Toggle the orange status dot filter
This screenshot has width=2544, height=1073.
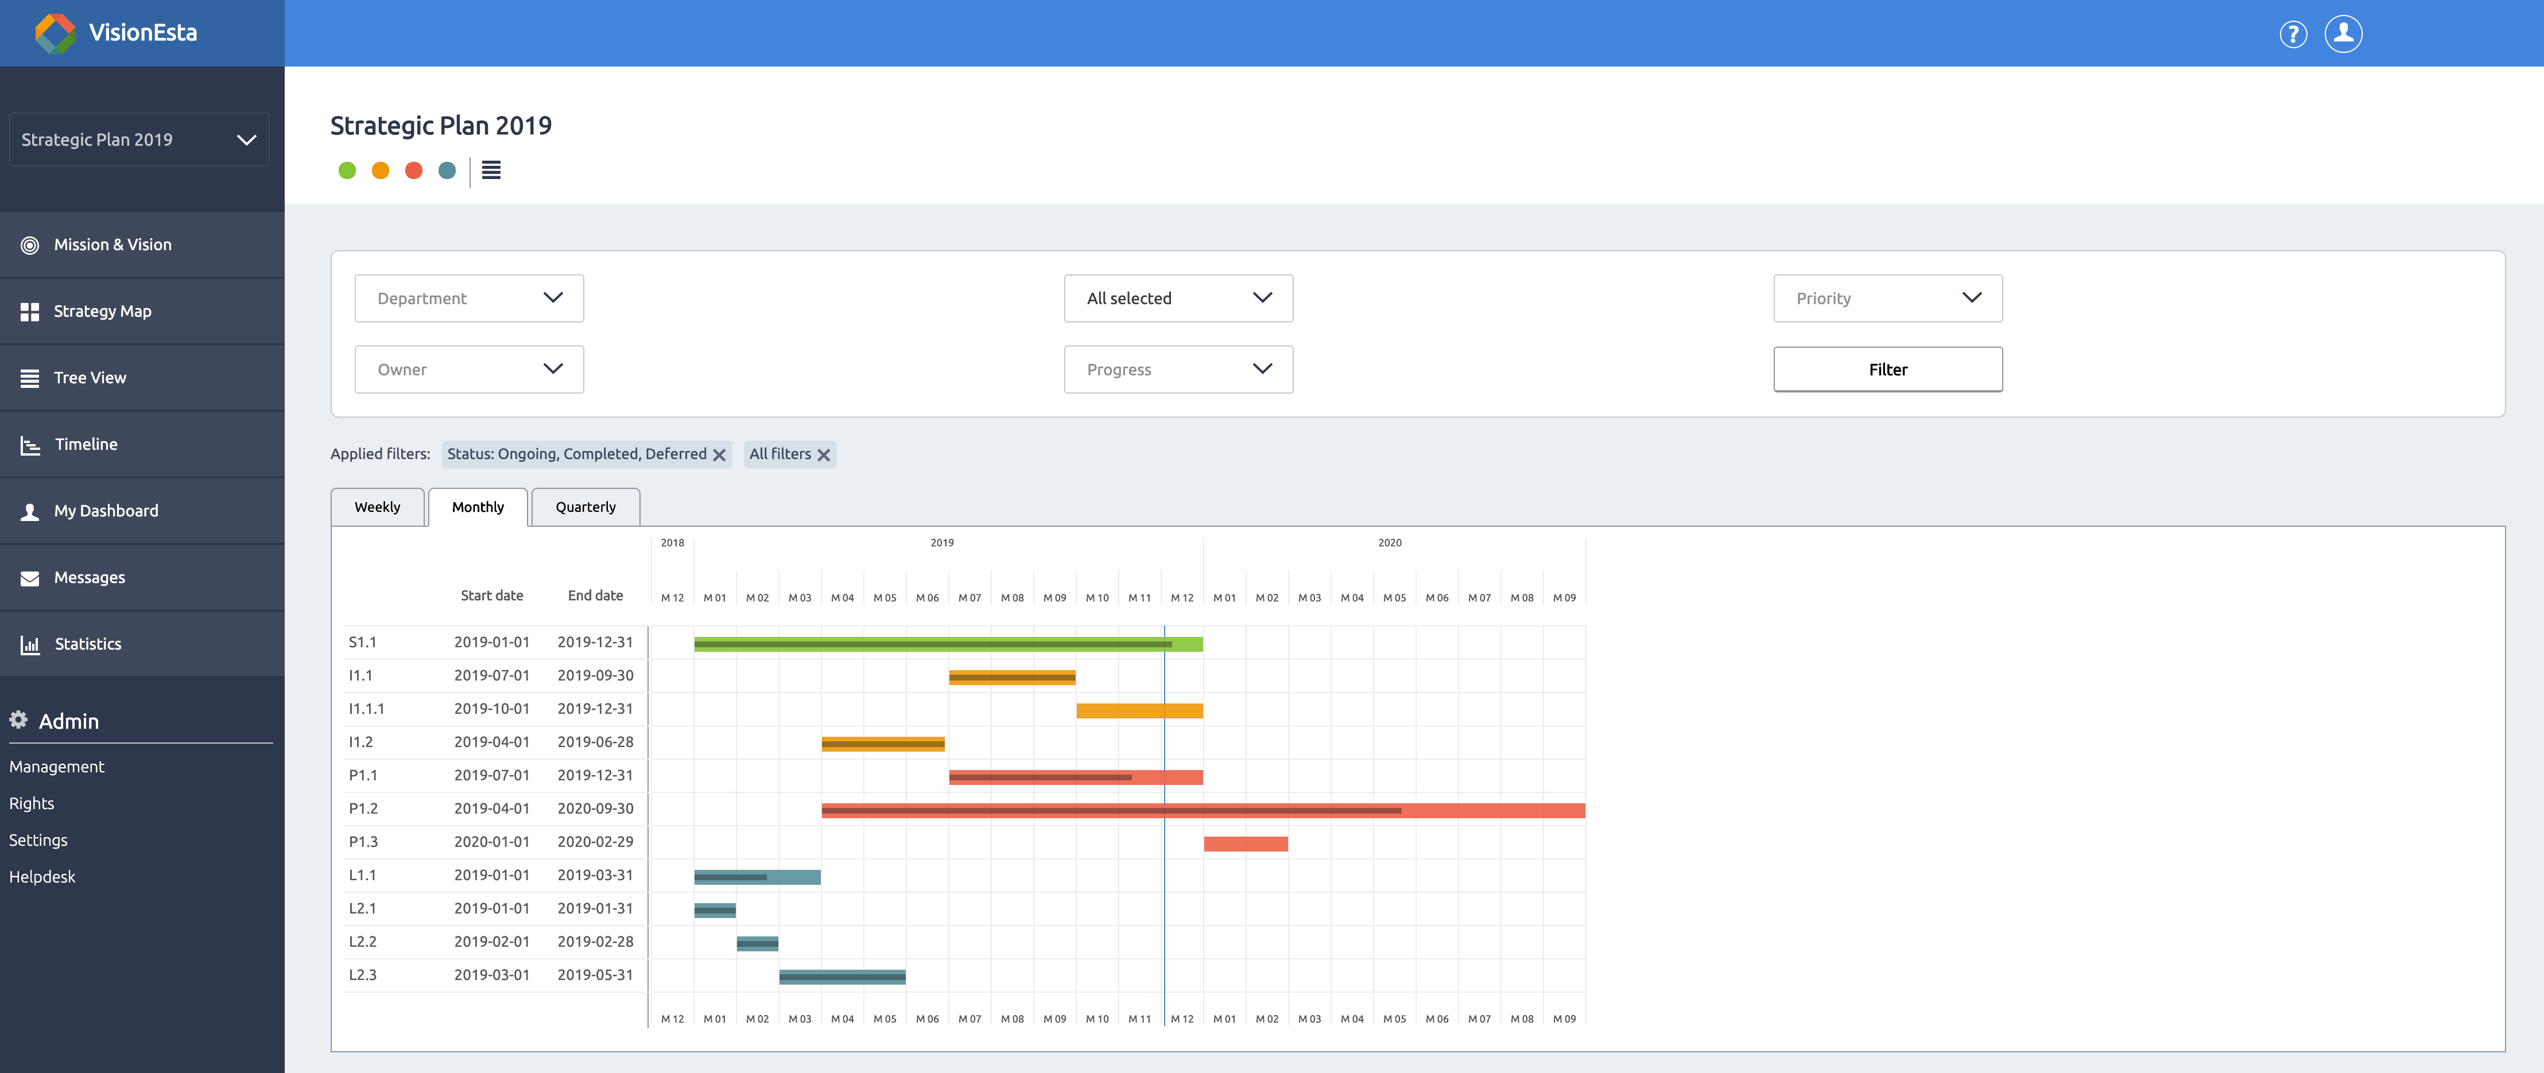coord(380,171)
